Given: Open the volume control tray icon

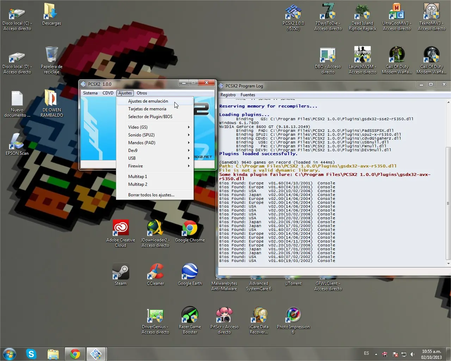Looking at the screenshot, I should point(412,354).
